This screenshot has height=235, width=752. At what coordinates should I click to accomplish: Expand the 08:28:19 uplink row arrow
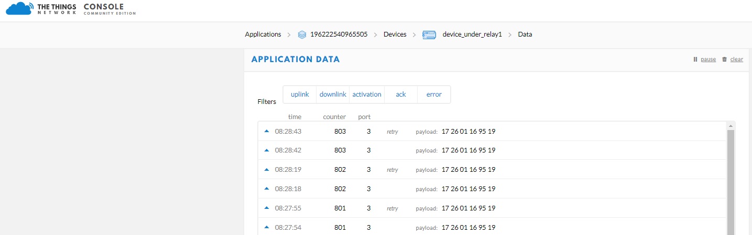266,169
